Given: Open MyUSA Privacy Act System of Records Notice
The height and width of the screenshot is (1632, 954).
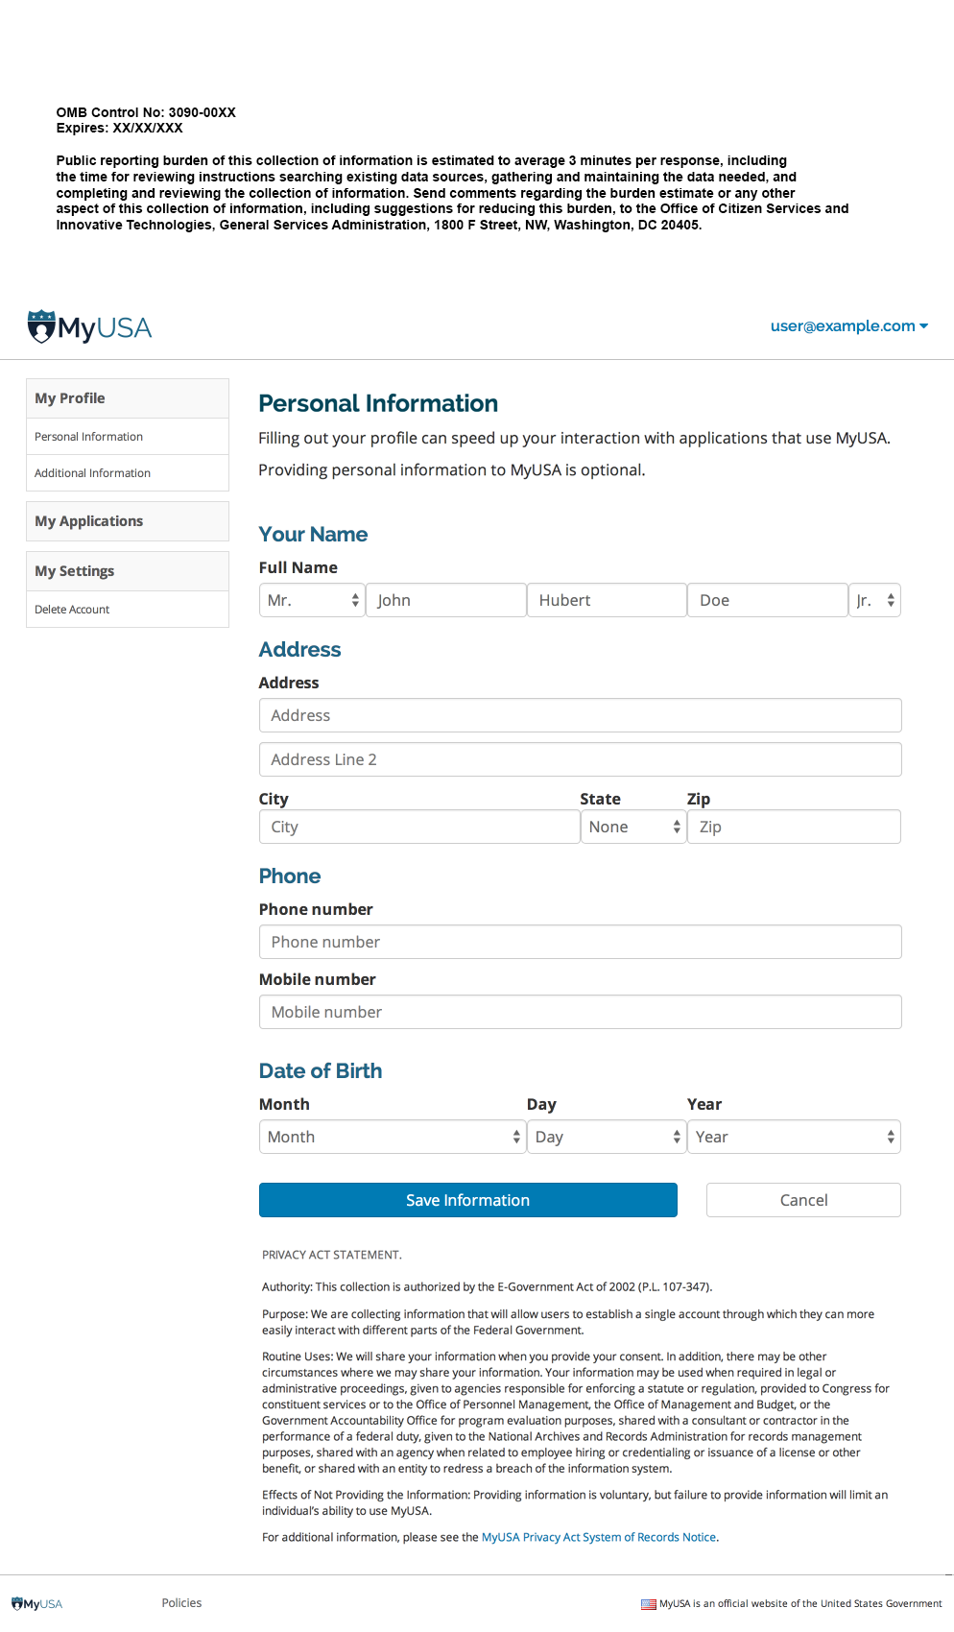Looking at the screenshot, I should pos(598,1537).
